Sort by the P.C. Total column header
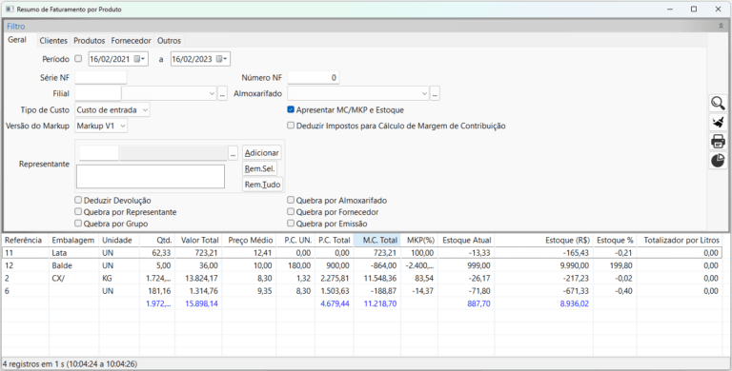 click(x=334, y=240)
